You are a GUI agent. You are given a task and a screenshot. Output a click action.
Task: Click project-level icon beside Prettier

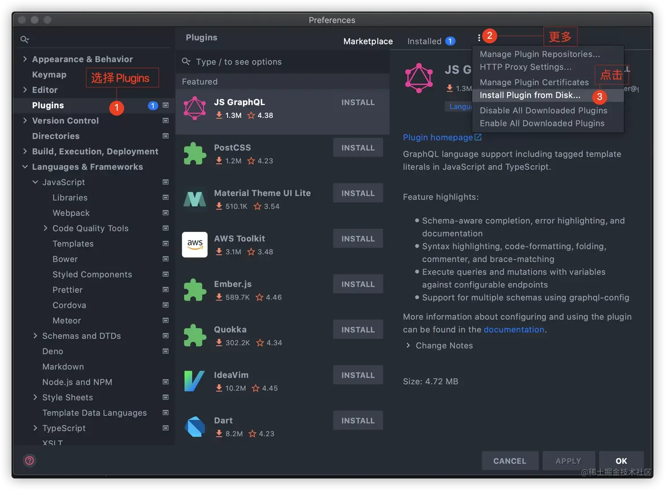(165, 289)
